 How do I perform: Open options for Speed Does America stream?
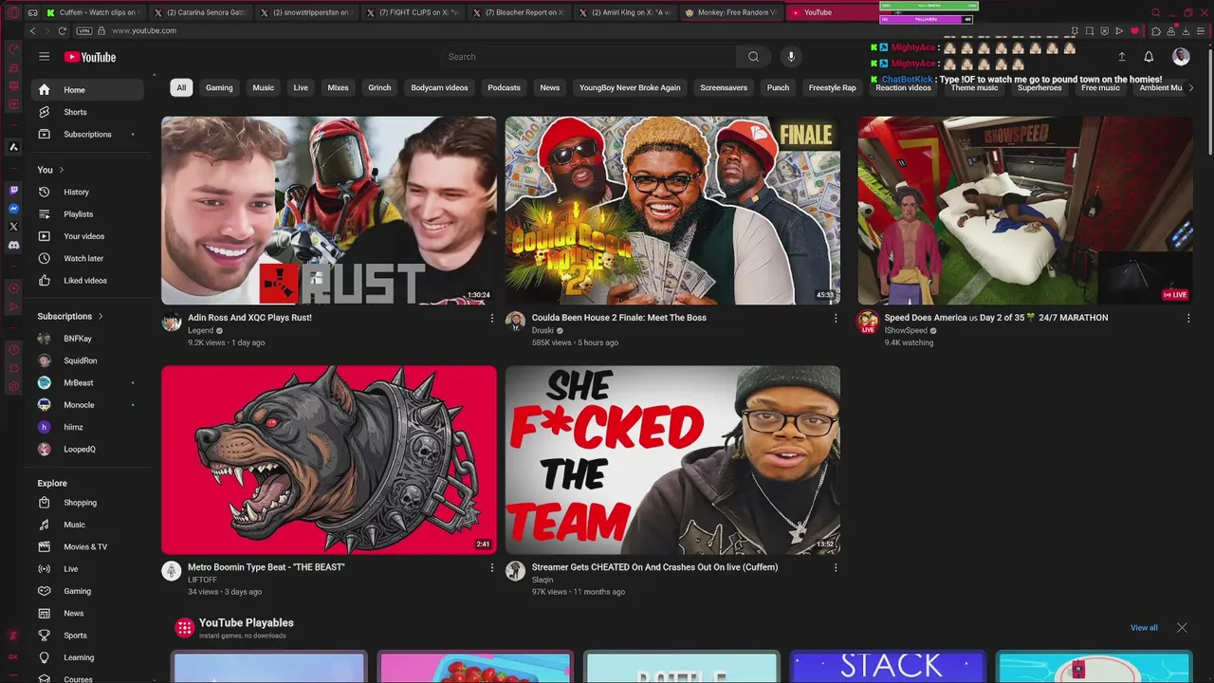(1188, 319)
